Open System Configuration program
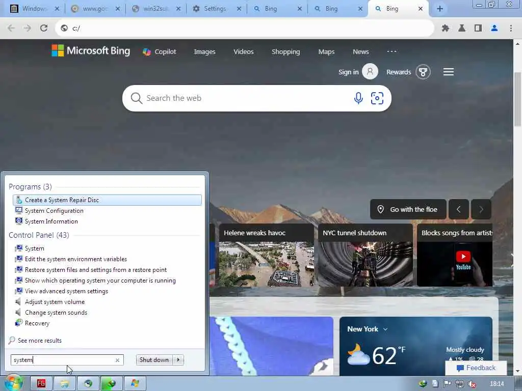This screenshot has height=391, width=522. point(54,210)
